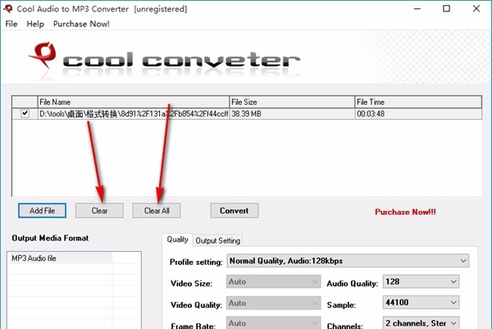Select MP3 Audio file output format
Viewport: 492px width, 329px height.
tap(60, 258)
